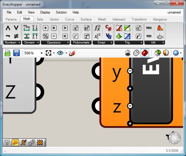Insert the box-plot util component
Viewport: 186px width, 156px height.
coord(160,36)
